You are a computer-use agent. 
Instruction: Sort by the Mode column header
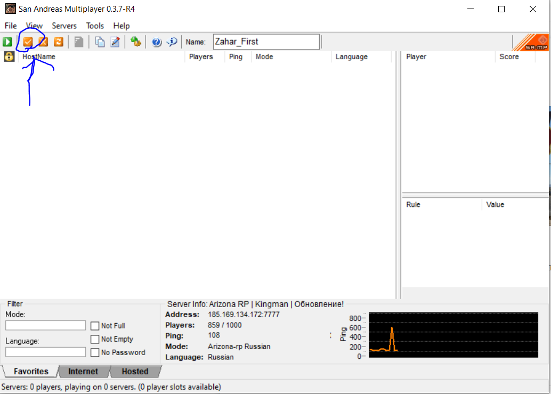291,57
